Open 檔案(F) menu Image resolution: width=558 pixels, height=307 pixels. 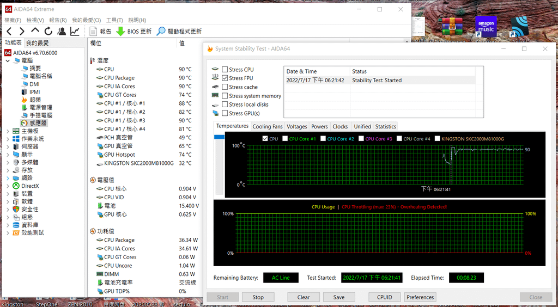click(x=13, y=20)
